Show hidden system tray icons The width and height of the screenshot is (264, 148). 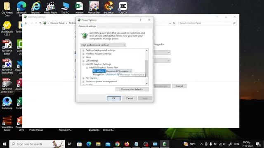(201, 144)
